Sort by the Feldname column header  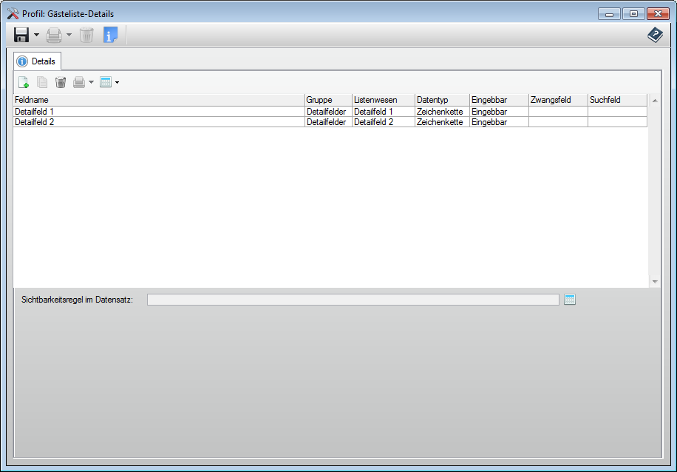tap(158, 100)
